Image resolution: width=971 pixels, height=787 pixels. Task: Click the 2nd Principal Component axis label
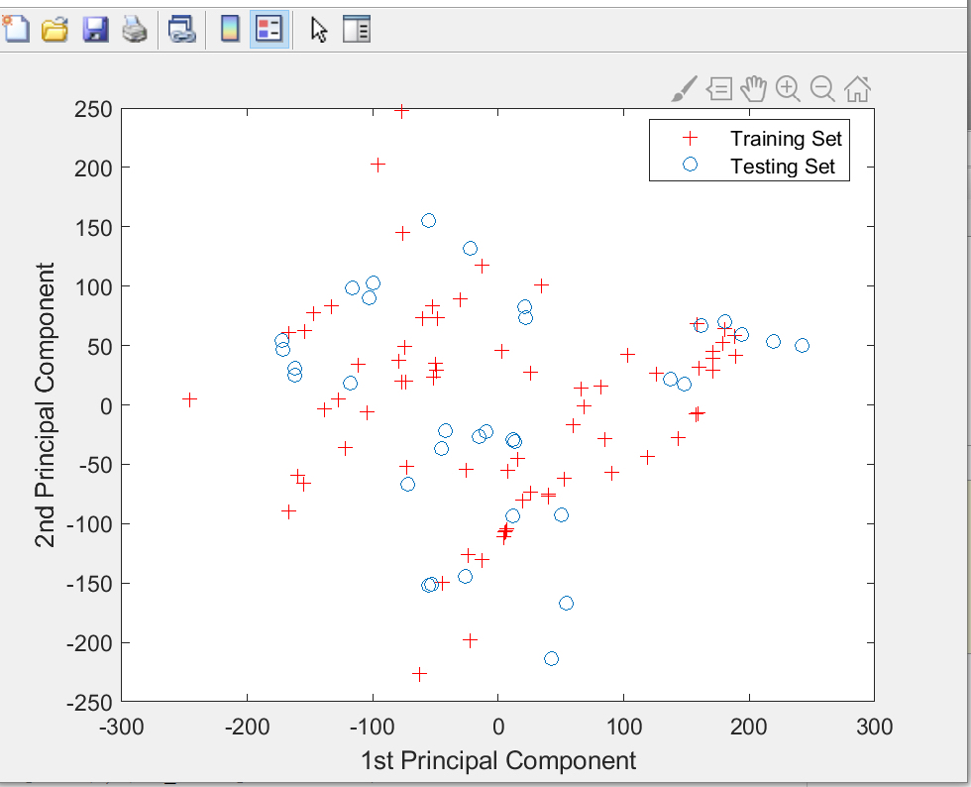pyautogui.click(x=45, y=405)
